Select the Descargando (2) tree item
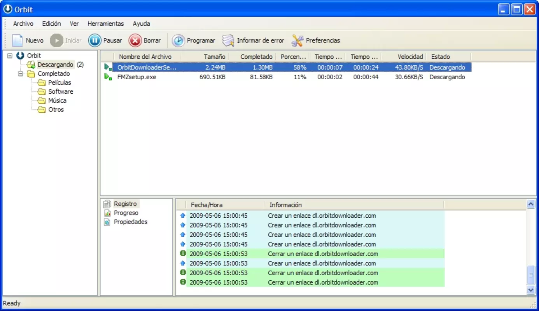This screenshot has height=311, width=539. coord(61,65)
